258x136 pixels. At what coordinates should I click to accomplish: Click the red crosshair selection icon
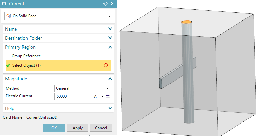106,65
